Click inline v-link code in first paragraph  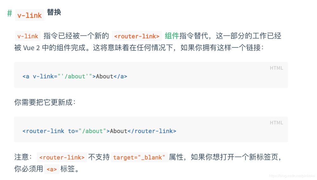[28, 36]
